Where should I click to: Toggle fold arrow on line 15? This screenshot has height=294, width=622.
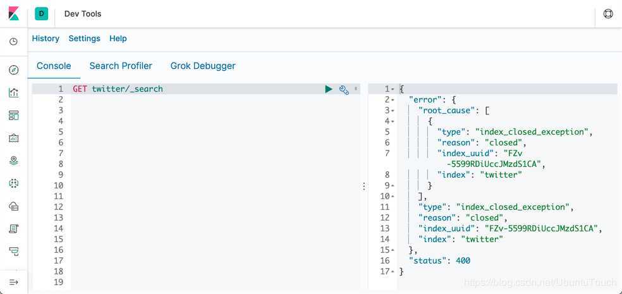tap(393, 250)
